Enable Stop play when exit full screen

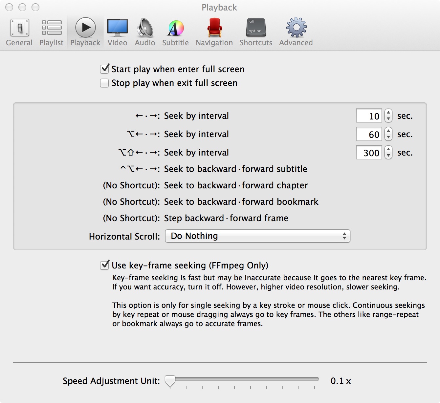point(104,83)
